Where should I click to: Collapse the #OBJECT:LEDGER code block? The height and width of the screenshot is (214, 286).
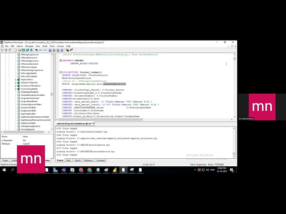click(x=61, y=61)
